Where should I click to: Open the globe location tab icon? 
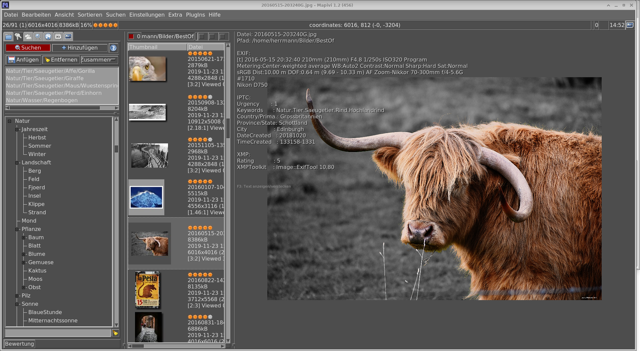point(48,37)
